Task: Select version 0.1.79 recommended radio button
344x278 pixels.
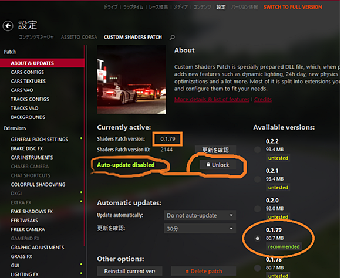Action: click(x=257, y=238)
